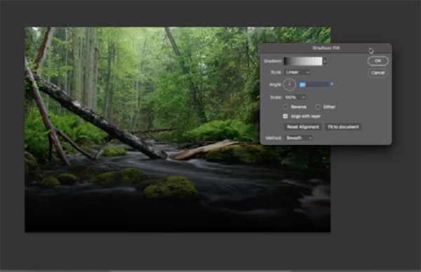Open the Style dropdown set to Linear
This screenshot has width=421, height=272.
298,72
